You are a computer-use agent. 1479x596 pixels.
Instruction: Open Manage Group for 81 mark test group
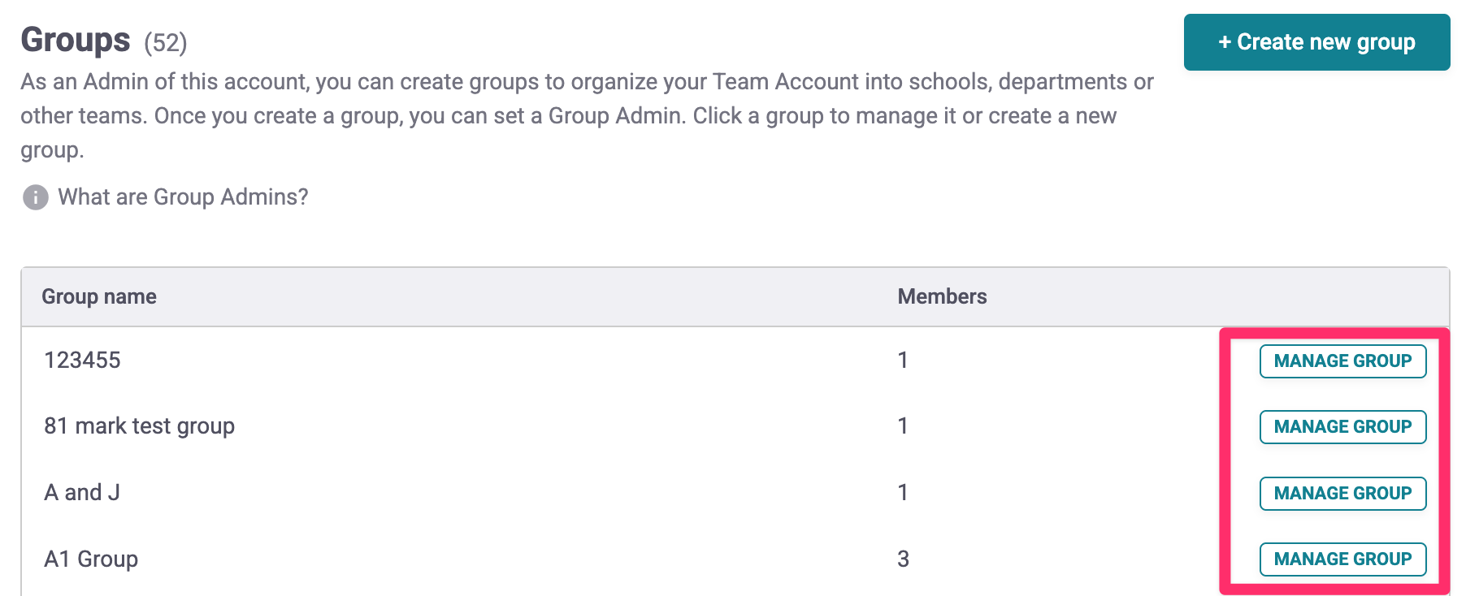(1342, 427)
